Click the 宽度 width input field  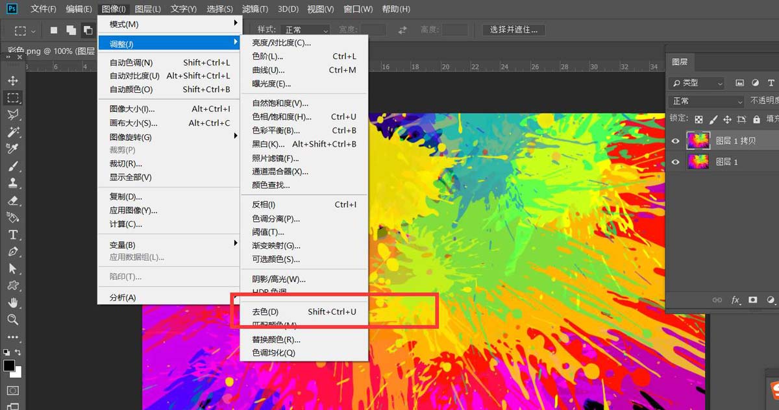pyautogui.click(x=373, y=30)
